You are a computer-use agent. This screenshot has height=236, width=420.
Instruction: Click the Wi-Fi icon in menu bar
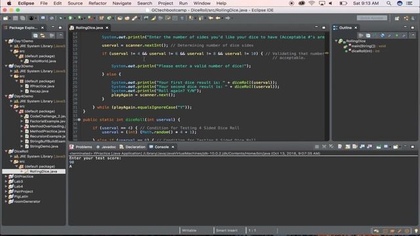click(312, 3)
